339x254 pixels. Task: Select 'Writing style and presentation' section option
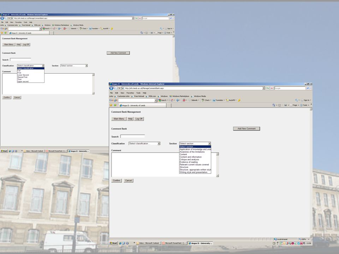click(195, 172)
